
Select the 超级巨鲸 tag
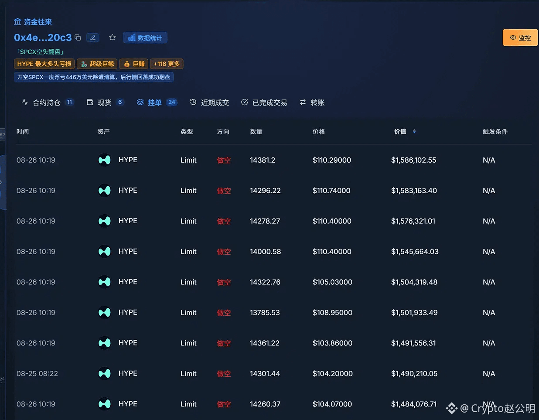click(x=98, y=64)
